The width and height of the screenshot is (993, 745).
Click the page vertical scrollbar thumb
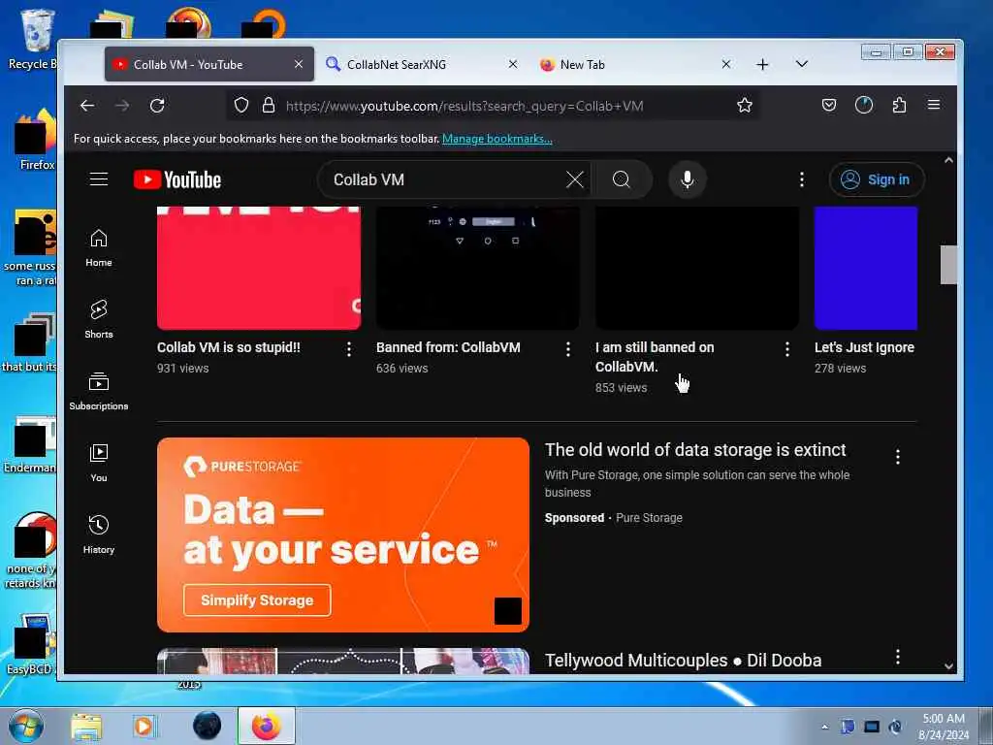click(948, 265)
